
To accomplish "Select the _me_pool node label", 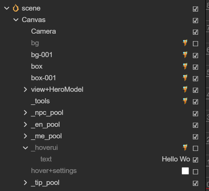I will pos(46,136).
